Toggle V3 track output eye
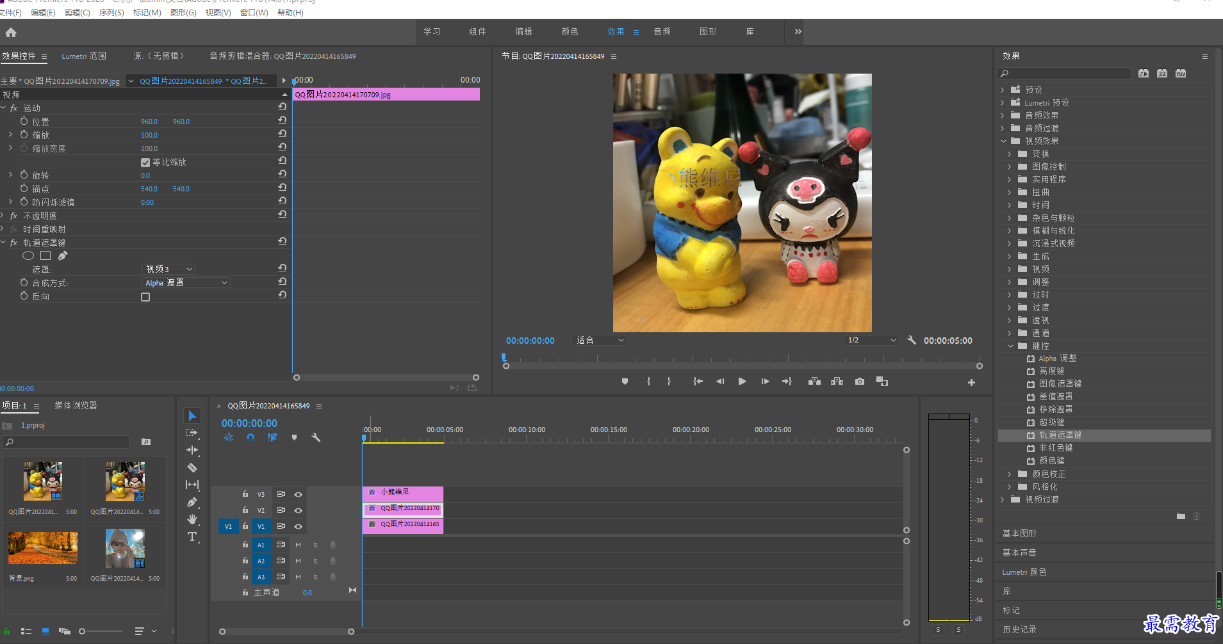 point(298,494)
